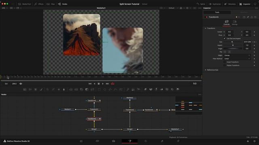Viewport: 259px width, 145px height.
Task: Collapse the Transform section in Inspector
Action: pyautogui.click(x=206, y=28)
